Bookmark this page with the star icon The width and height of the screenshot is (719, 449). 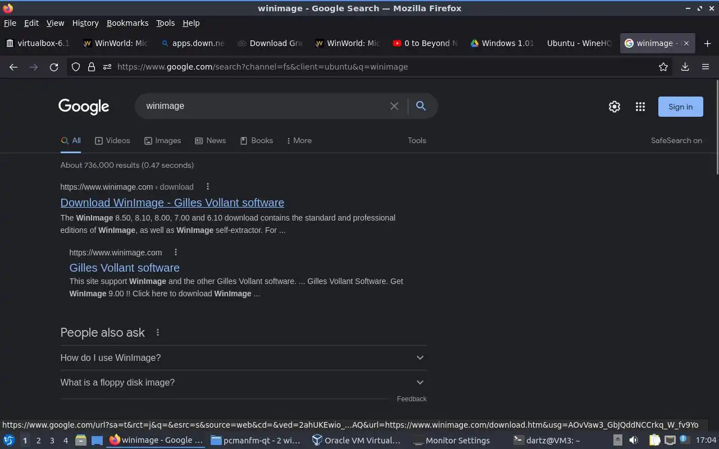point(663,67)
